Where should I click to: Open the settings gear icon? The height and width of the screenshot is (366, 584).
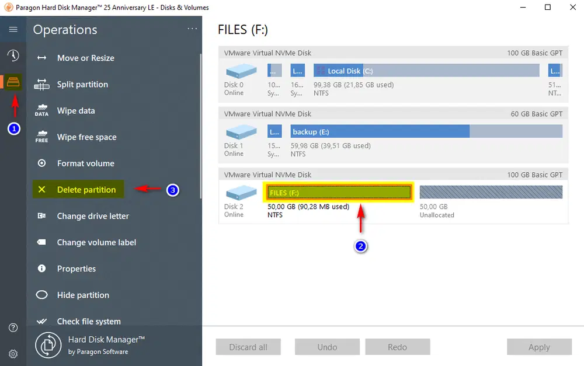13,354
